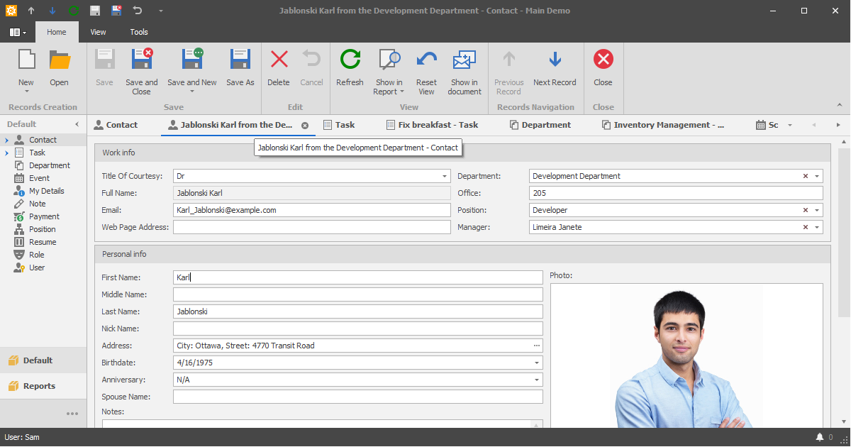
Task: Select Event in the navigation panel
Action: point(38,177)
